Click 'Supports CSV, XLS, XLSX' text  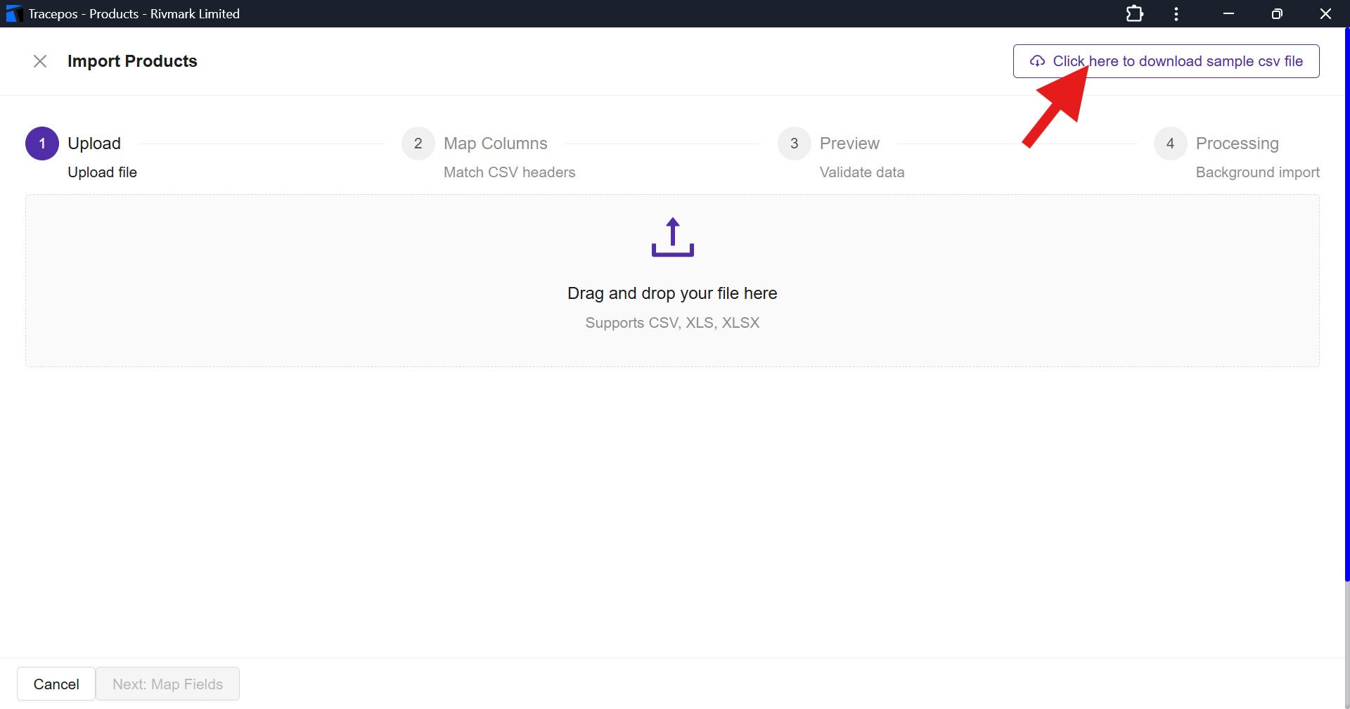pyautogui.click(x=672, y=323)
